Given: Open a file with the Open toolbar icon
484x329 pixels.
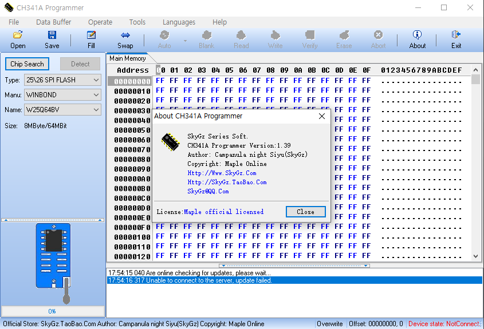Looking at the screenshot, I should (x=18, y=40).
